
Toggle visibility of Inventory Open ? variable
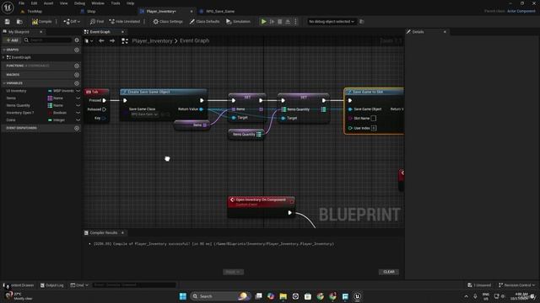point(78,113)
